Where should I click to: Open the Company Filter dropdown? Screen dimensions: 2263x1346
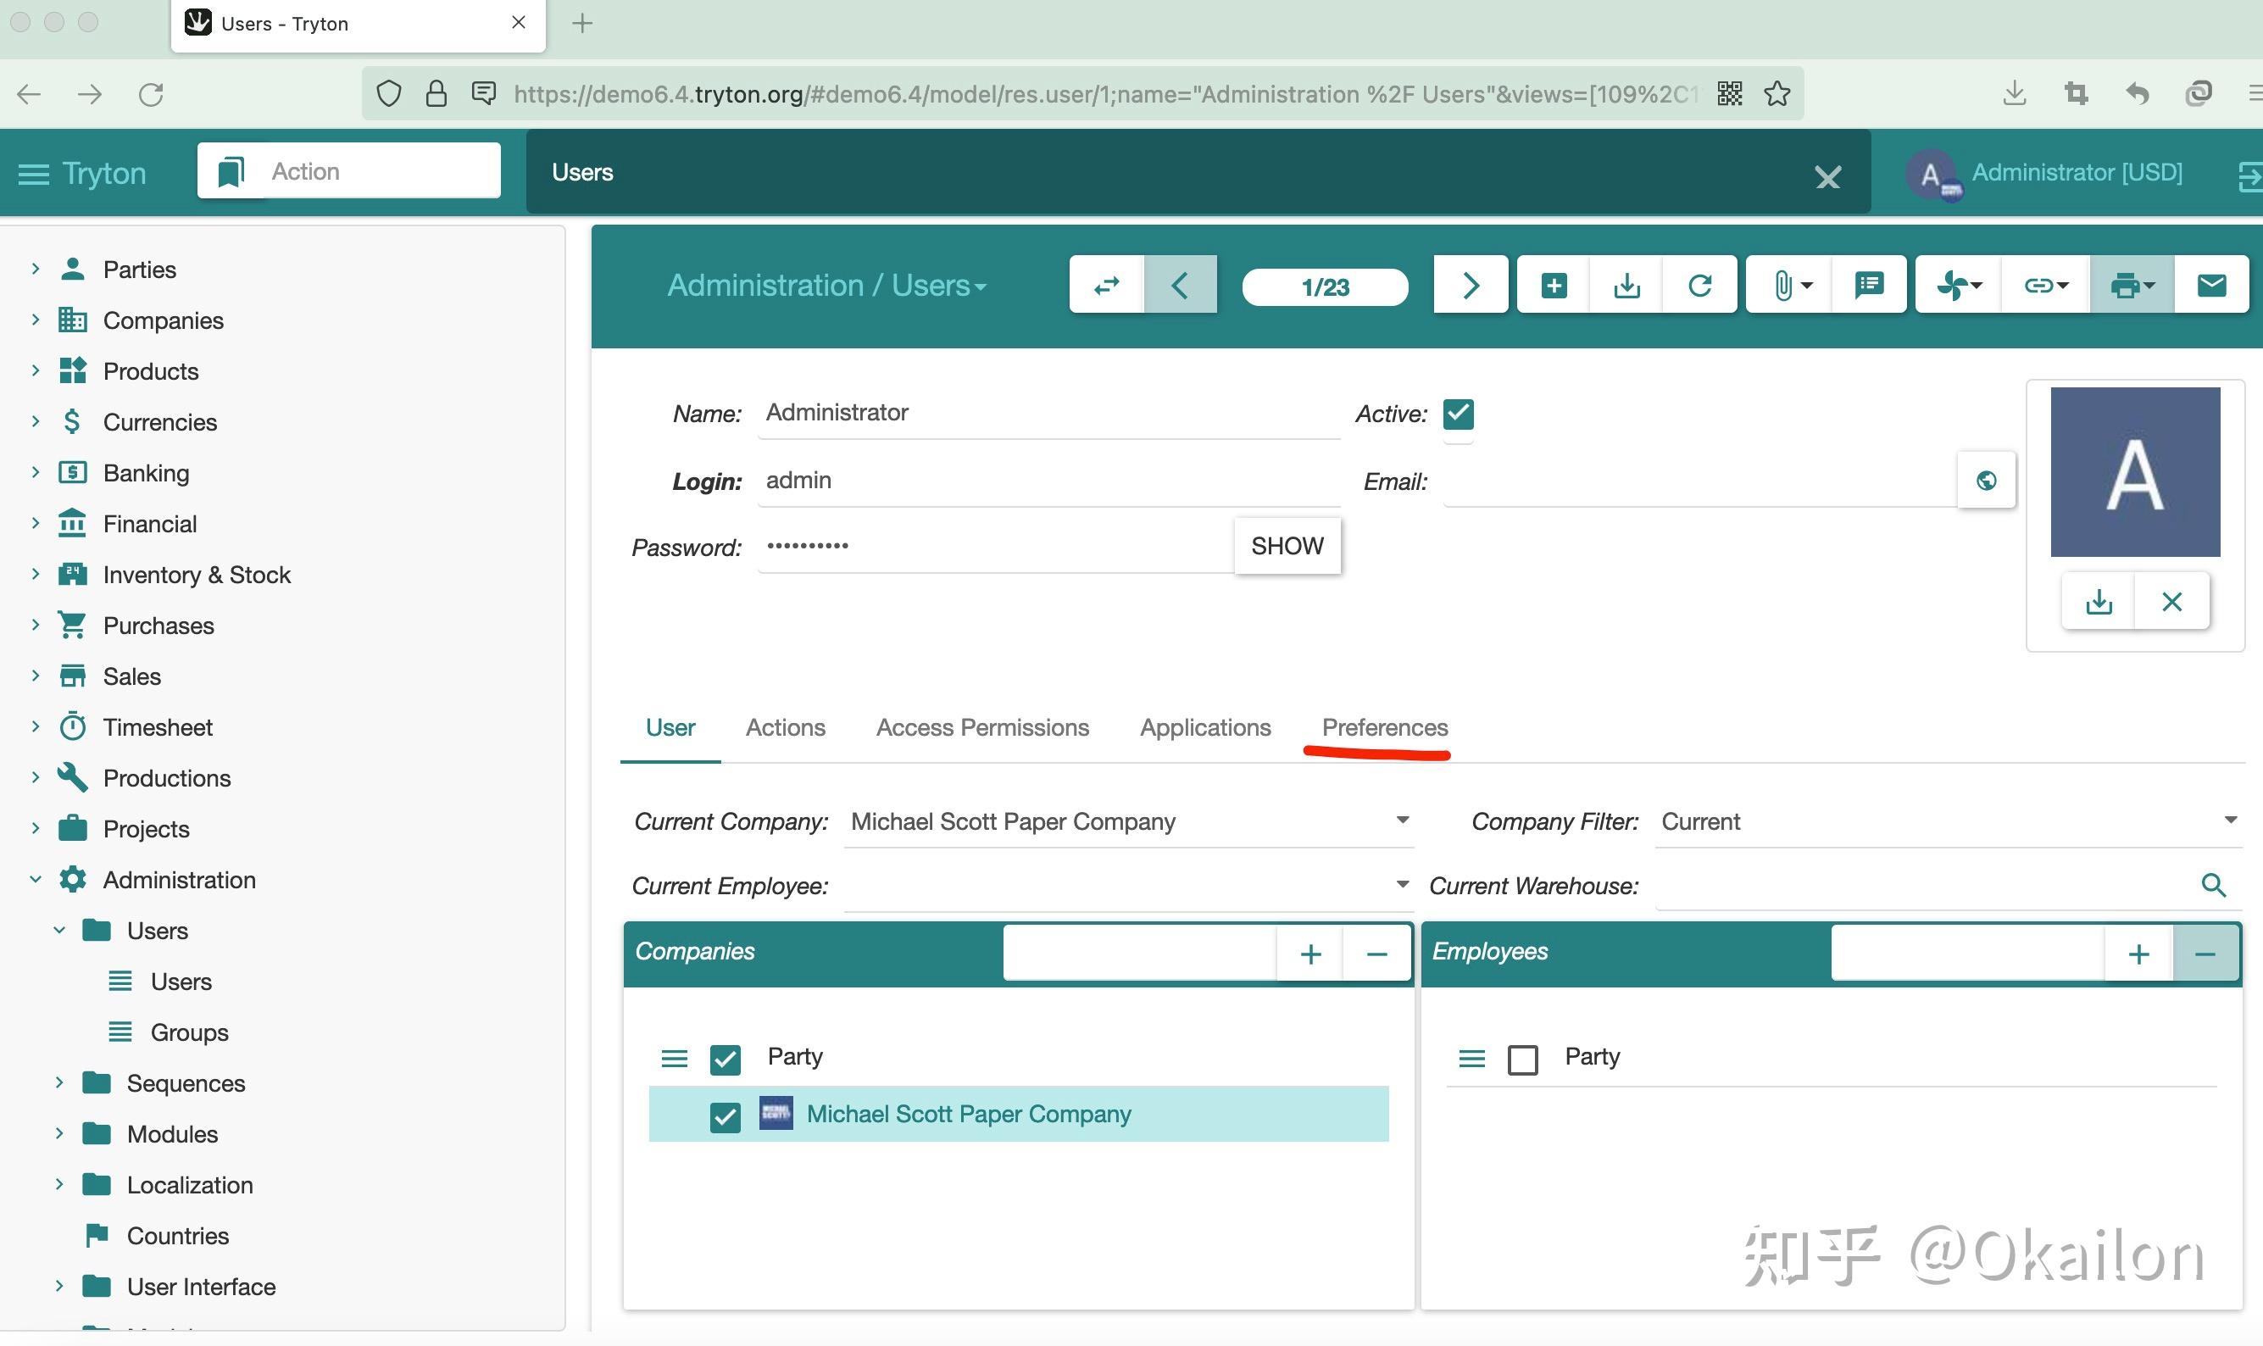(x=2229, y=820)
